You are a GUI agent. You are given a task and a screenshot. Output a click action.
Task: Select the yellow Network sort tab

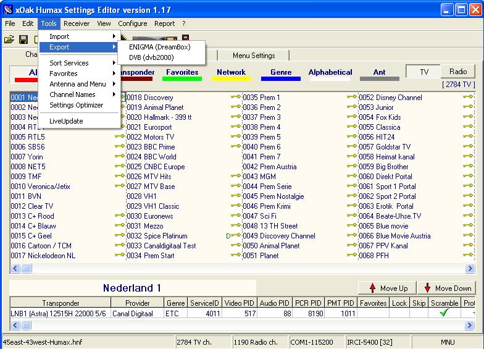(x=231, y=74)
